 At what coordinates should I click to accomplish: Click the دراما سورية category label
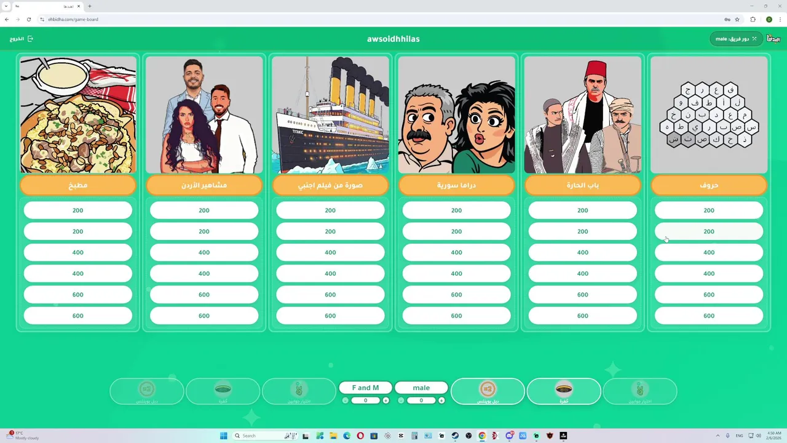(x=456, y=185)
